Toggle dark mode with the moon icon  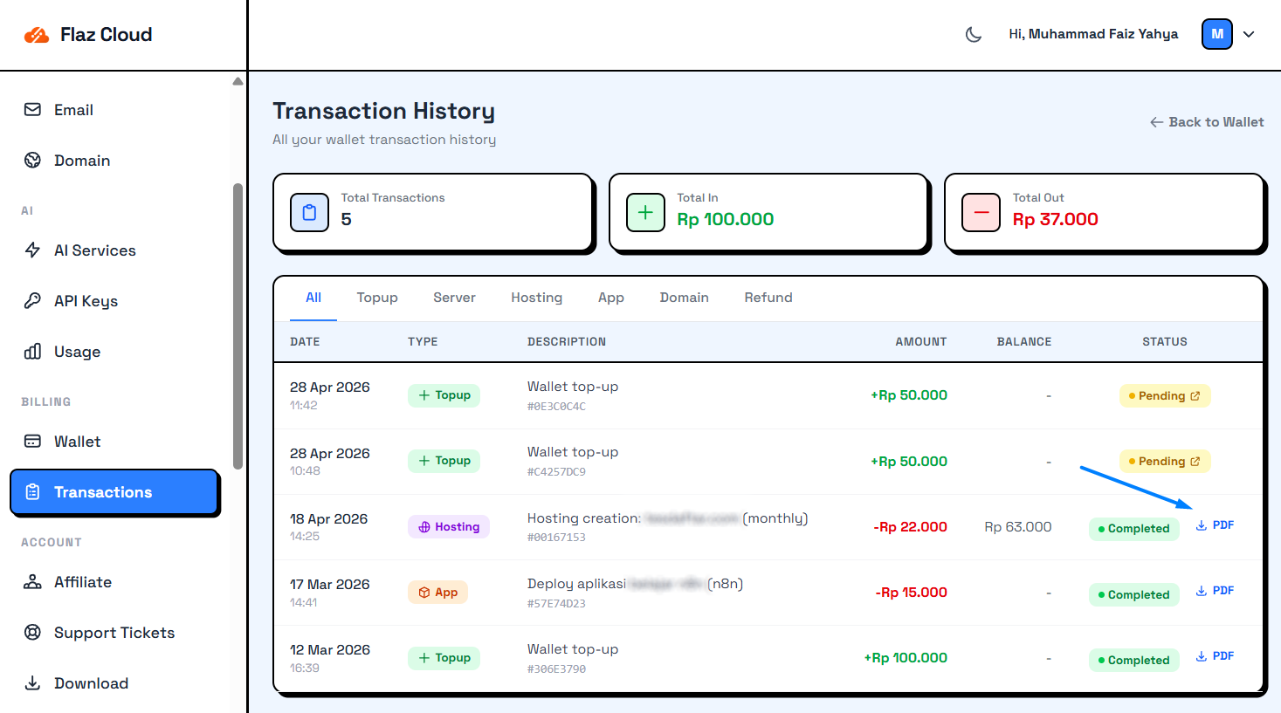[974, 34]
